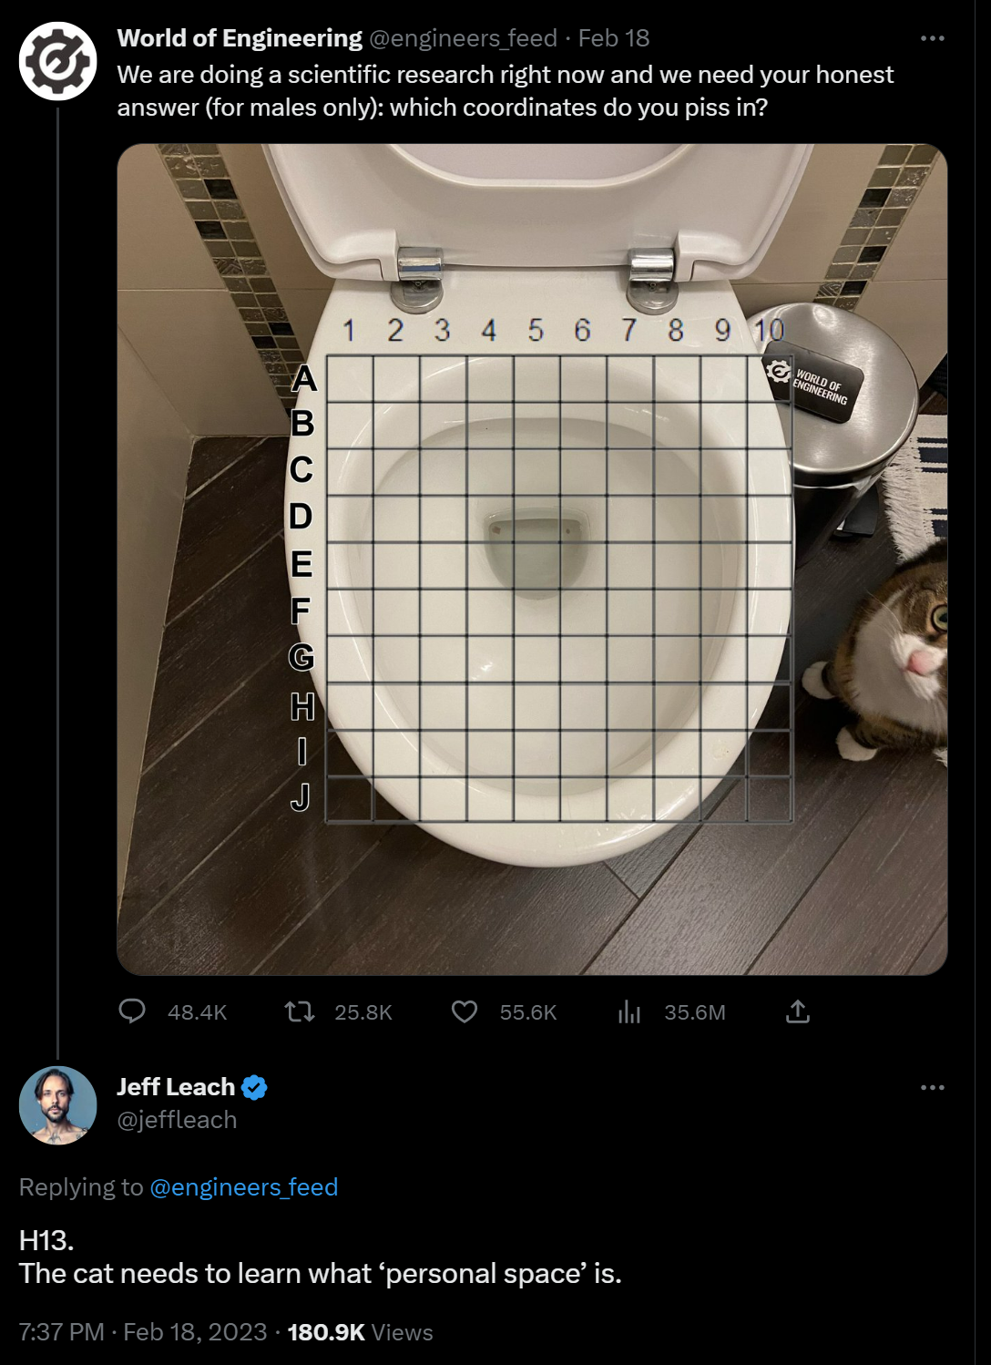Click the World of Engineering gear avatar
The width and height of the screenshot is (991, 1365).
tap(57, 59)
